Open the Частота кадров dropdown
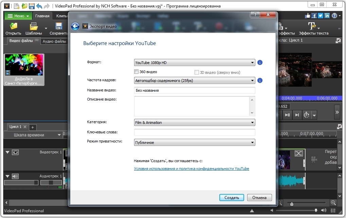The image size is (346, 218). pyautogui.click(x=195, y=81)
